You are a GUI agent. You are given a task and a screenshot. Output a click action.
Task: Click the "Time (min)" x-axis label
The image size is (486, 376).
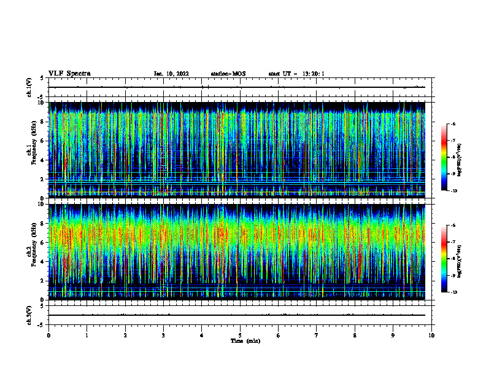[245, 341]
